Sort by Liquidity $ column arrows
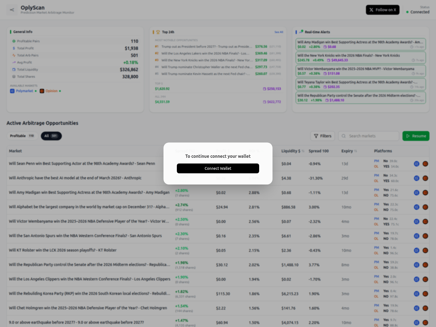The width and height of the screenshot is (436, 327). point(303,151)
